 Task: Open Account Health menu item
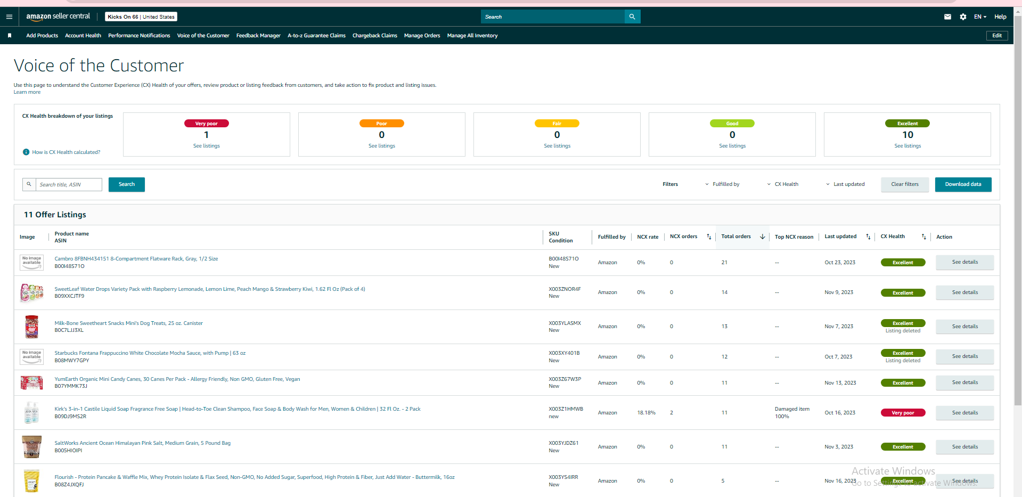[83, 36]
